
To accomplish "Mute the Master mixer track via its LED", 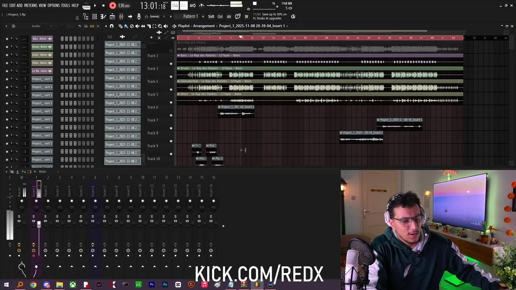I will coord(22,201).
